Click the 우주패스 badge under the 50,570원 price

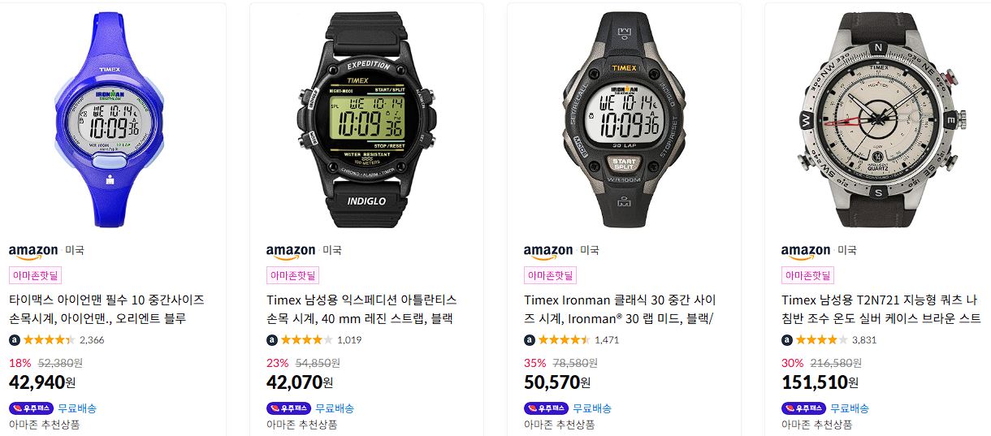(546, 408)
